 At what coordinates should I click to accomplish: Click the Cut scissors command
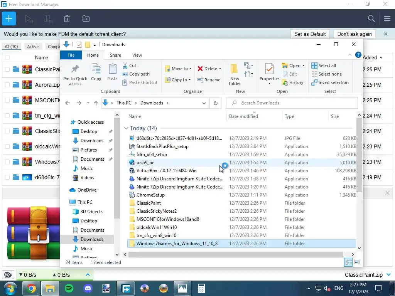coord(130,66)
